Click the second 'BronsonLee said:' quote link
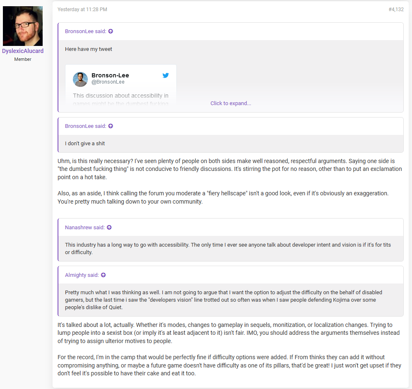This screenshot has width=412, height=389. [86, 126]
